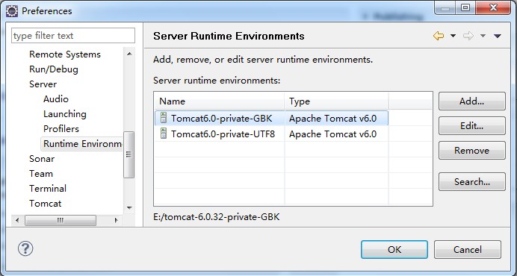Viewport: 517px width, 276px height.
Task: Click the tree's vertical scrollbar down arrow
Action: (x=129, y=208)
